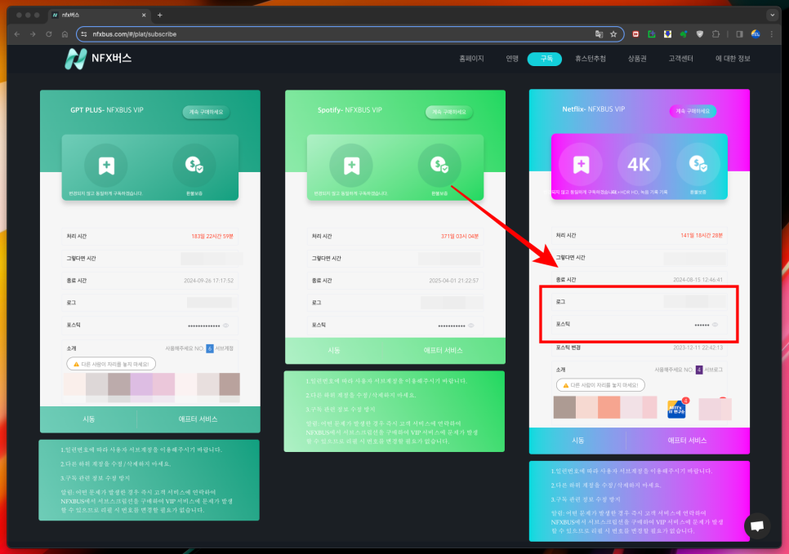Click GPT PLUS remaining time 183일
This screenshot has height=554, width=789.
[212, 237]
